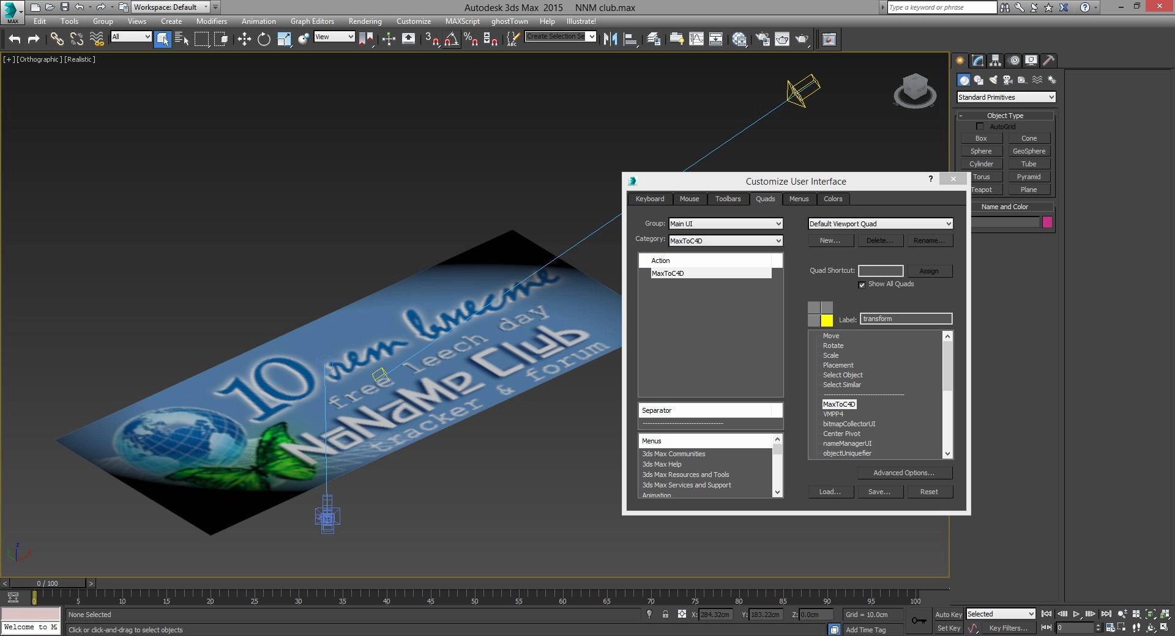
Task: Open the Graph Editors menu
Action: pyautogui.click(x=312, y=21)
